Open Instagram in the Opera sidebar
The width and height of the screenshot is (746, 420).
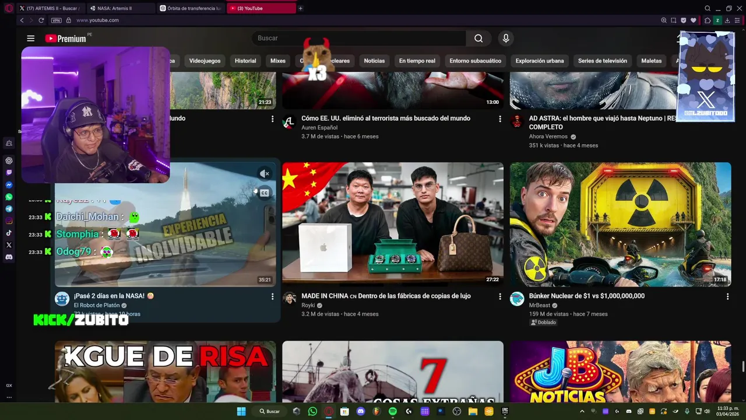click(x=9, y=221)
